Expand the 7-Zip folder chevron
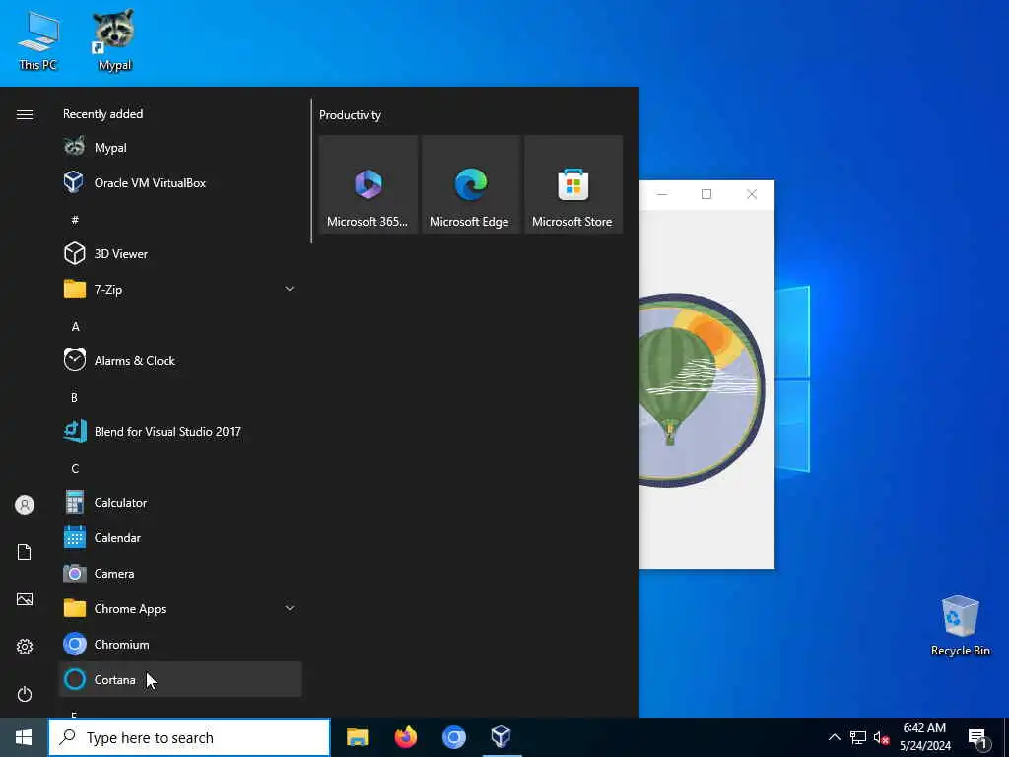This screenshot has width=1009, height=757. pos(290,289)
